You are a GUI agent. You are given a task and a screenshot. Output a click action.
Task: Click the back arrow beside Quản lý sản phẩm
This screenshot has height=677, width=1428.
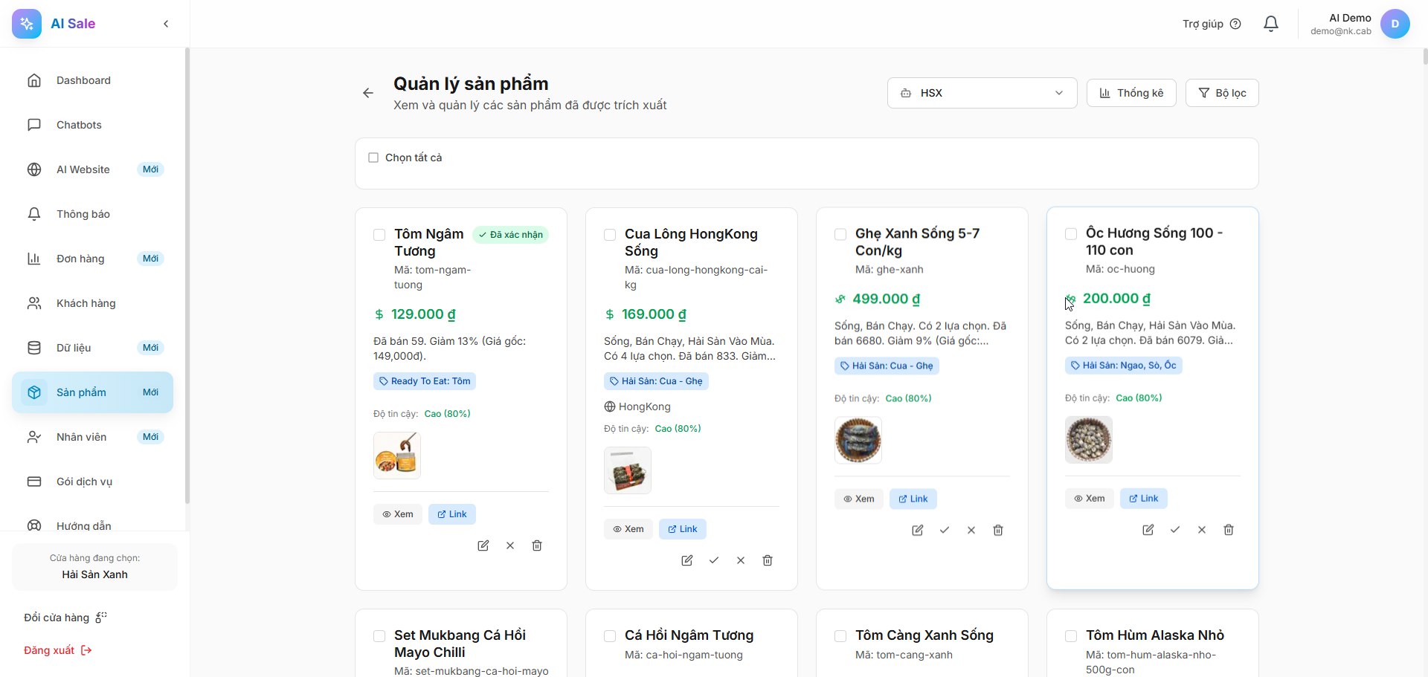point(368,93)
